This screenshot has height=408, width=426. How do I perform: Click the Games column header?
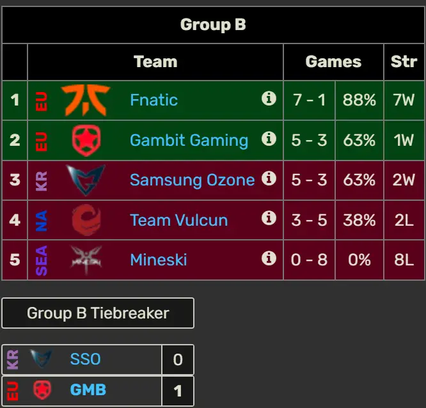tap(333, 61)
